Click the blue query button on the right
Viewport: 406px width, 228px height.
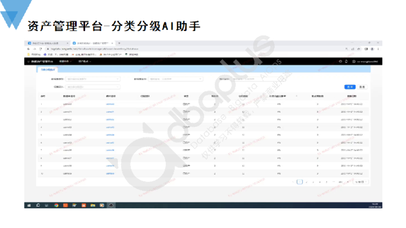(x=350, y=87)
